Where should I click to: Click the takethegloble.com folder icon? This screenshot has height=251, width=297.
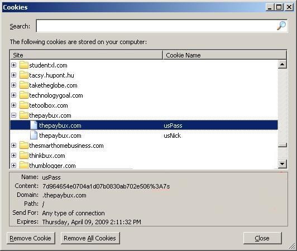24,85
